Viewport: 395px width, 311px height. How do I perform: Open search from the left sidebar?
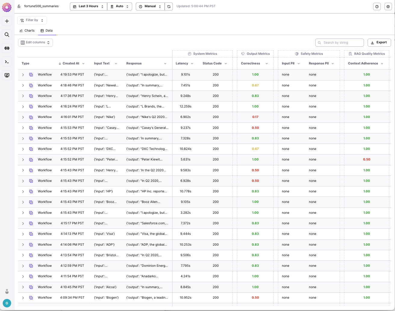point(7,35)
